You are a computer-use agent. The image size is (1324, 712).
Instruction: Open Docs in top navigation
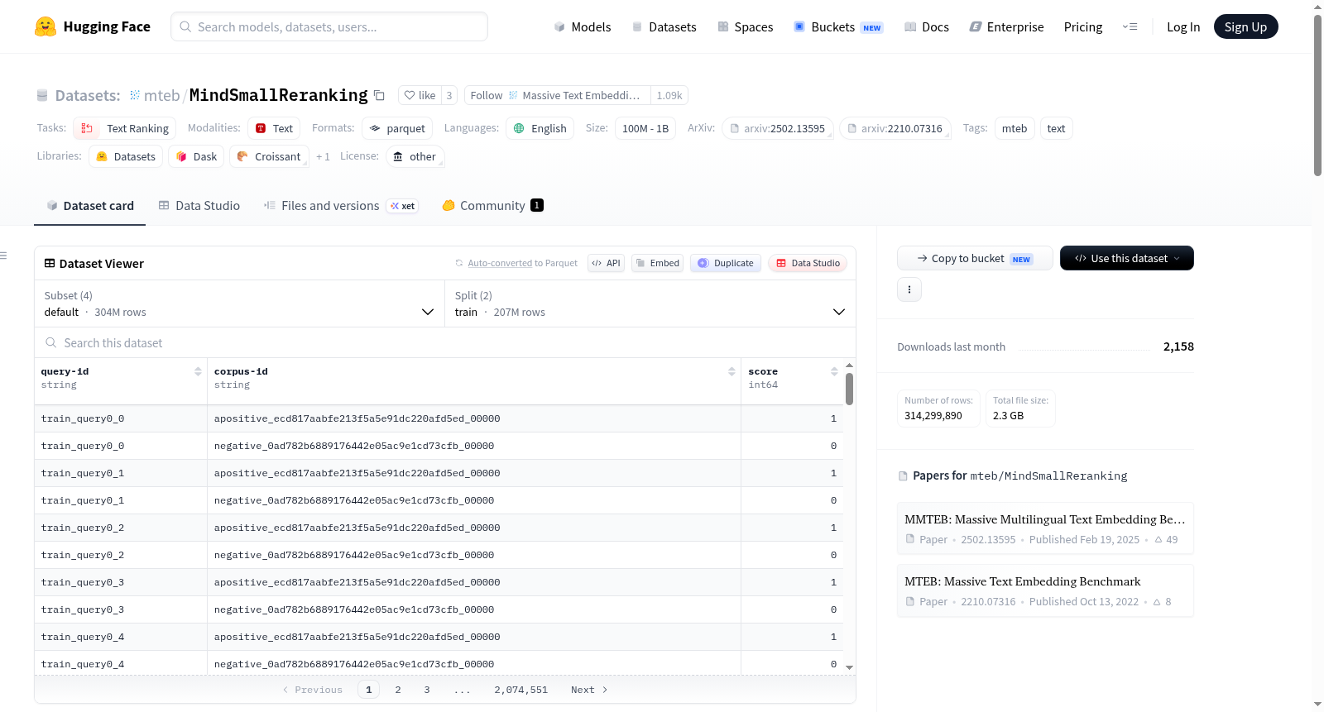tap(927, 26)
